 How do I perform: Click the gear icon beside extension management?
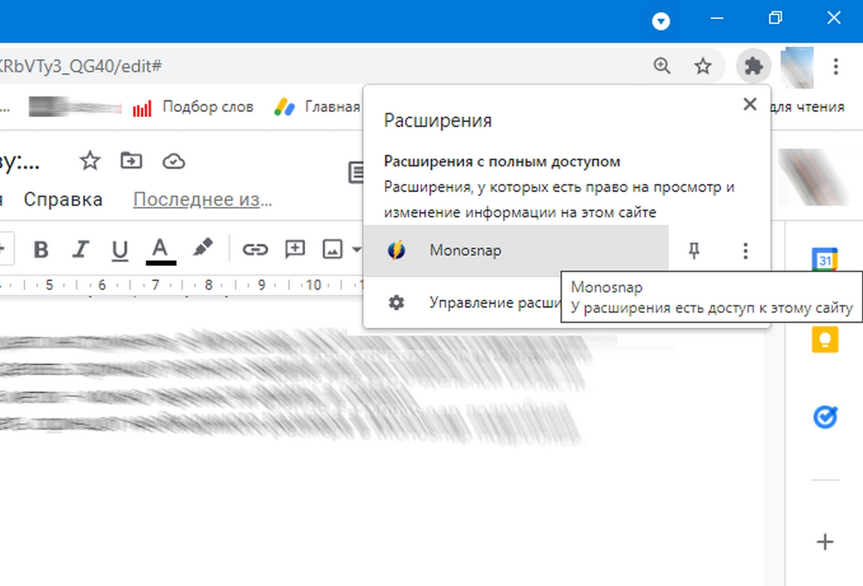pos(396,303)
